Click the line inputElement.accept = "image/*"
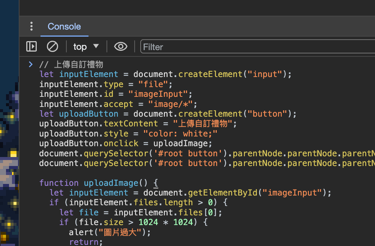 pos(118,104)
